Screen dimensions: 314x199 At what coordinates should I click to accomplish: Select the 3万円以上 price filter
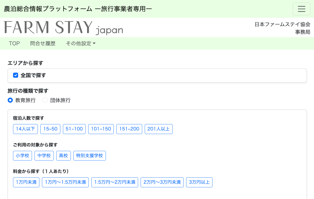(x=199, y=182)
